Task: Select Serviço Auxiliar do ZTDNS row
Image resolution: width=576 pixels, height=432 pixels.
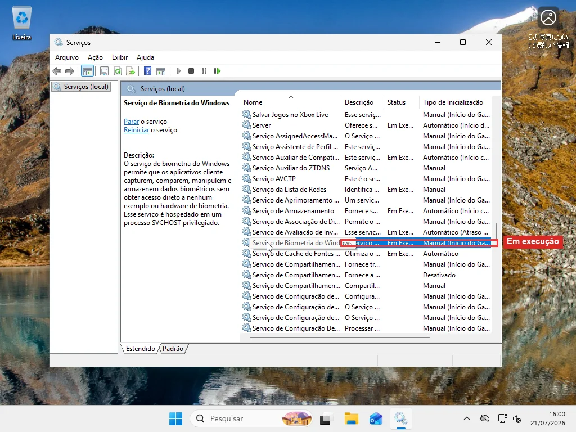Action: click(366, 168)
